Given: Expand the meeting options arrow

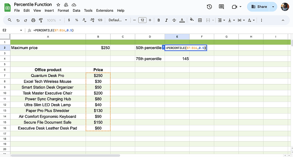Looking at the screenshot, I should [x=240, y=7].
